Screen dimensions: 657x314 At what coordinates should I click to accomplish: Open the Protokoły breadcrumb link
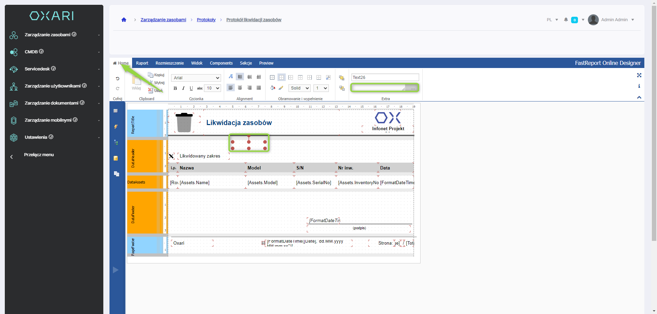tap(206, 20)
